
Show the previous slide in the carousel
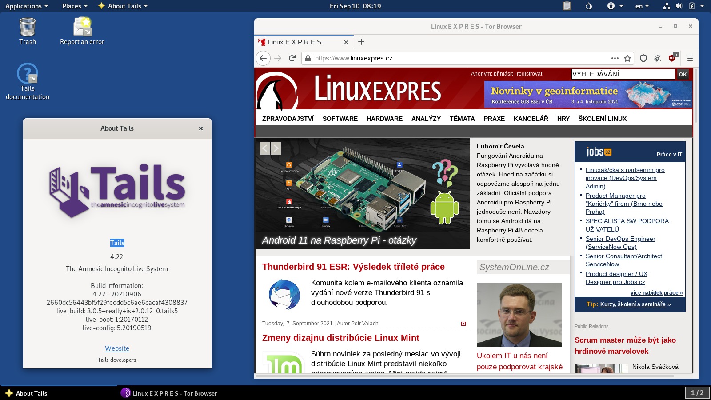pos(265,148)
